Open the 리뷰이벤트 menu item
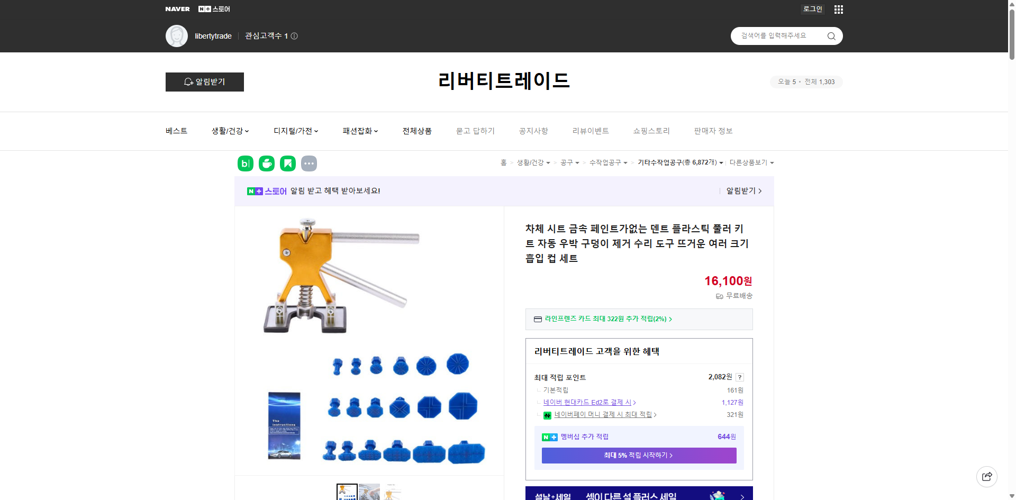Screen dimensions: 1016x500 [591, 131]
